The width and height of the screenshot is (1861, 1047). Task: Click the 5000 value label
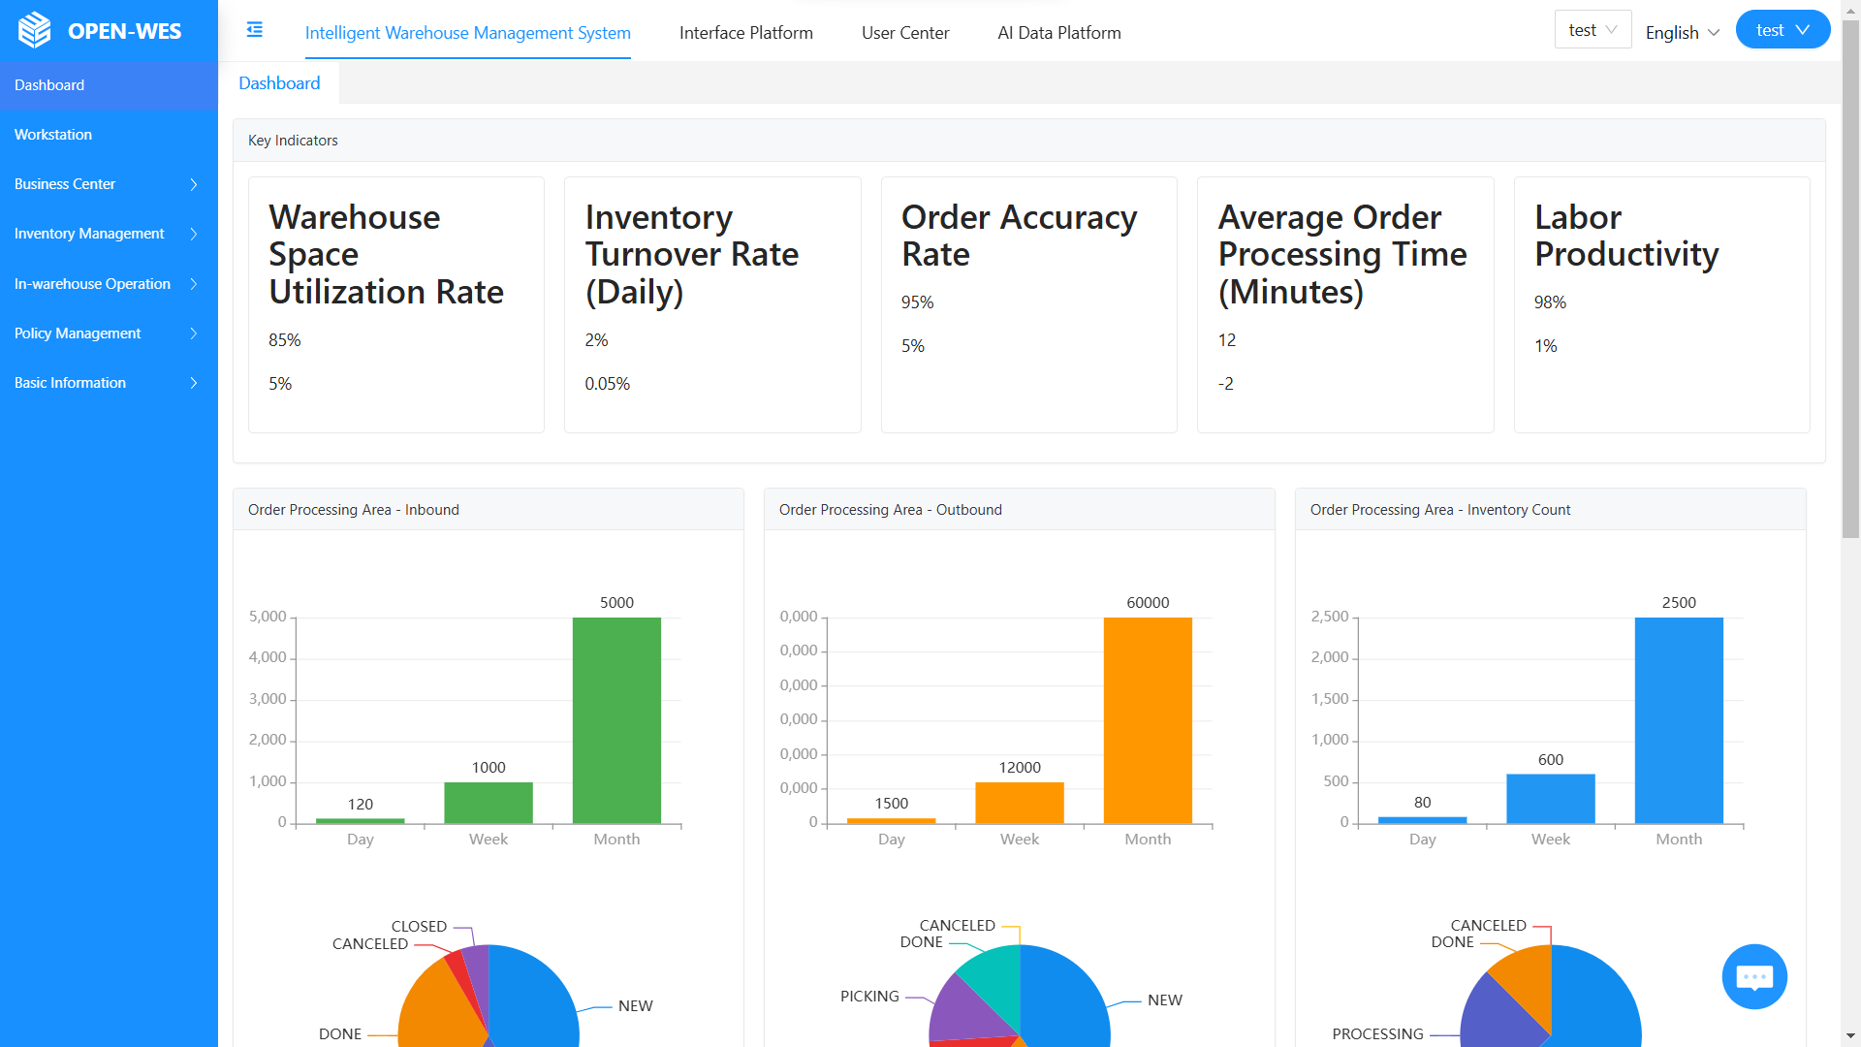tap(616, 603)
